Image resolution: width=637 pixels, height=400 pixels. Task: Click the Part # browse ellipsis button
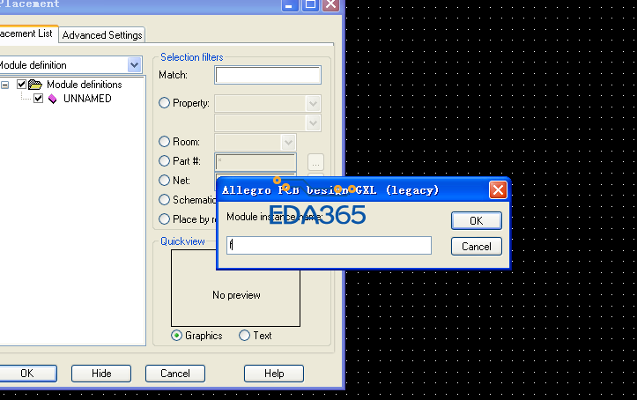click(315, 162)
